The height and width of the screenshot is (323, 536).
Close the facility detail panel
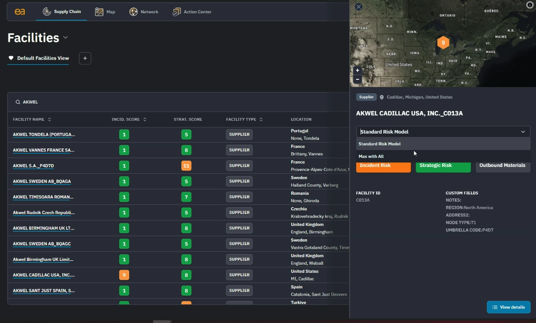pos(358,7)
